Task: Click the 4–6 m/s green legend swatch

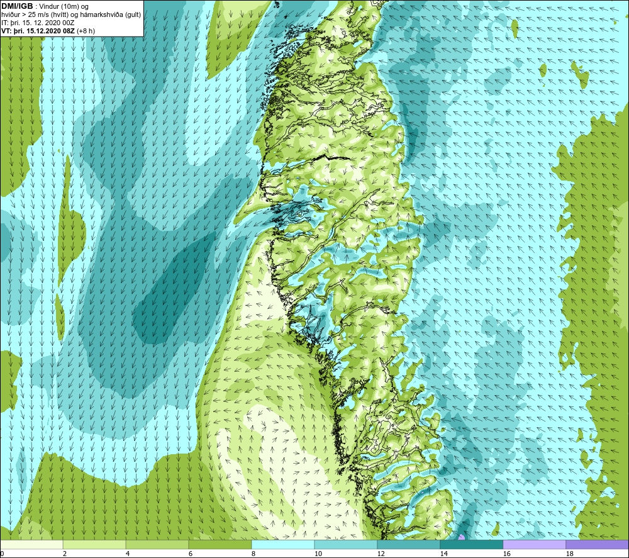Action: pos(157,545)
